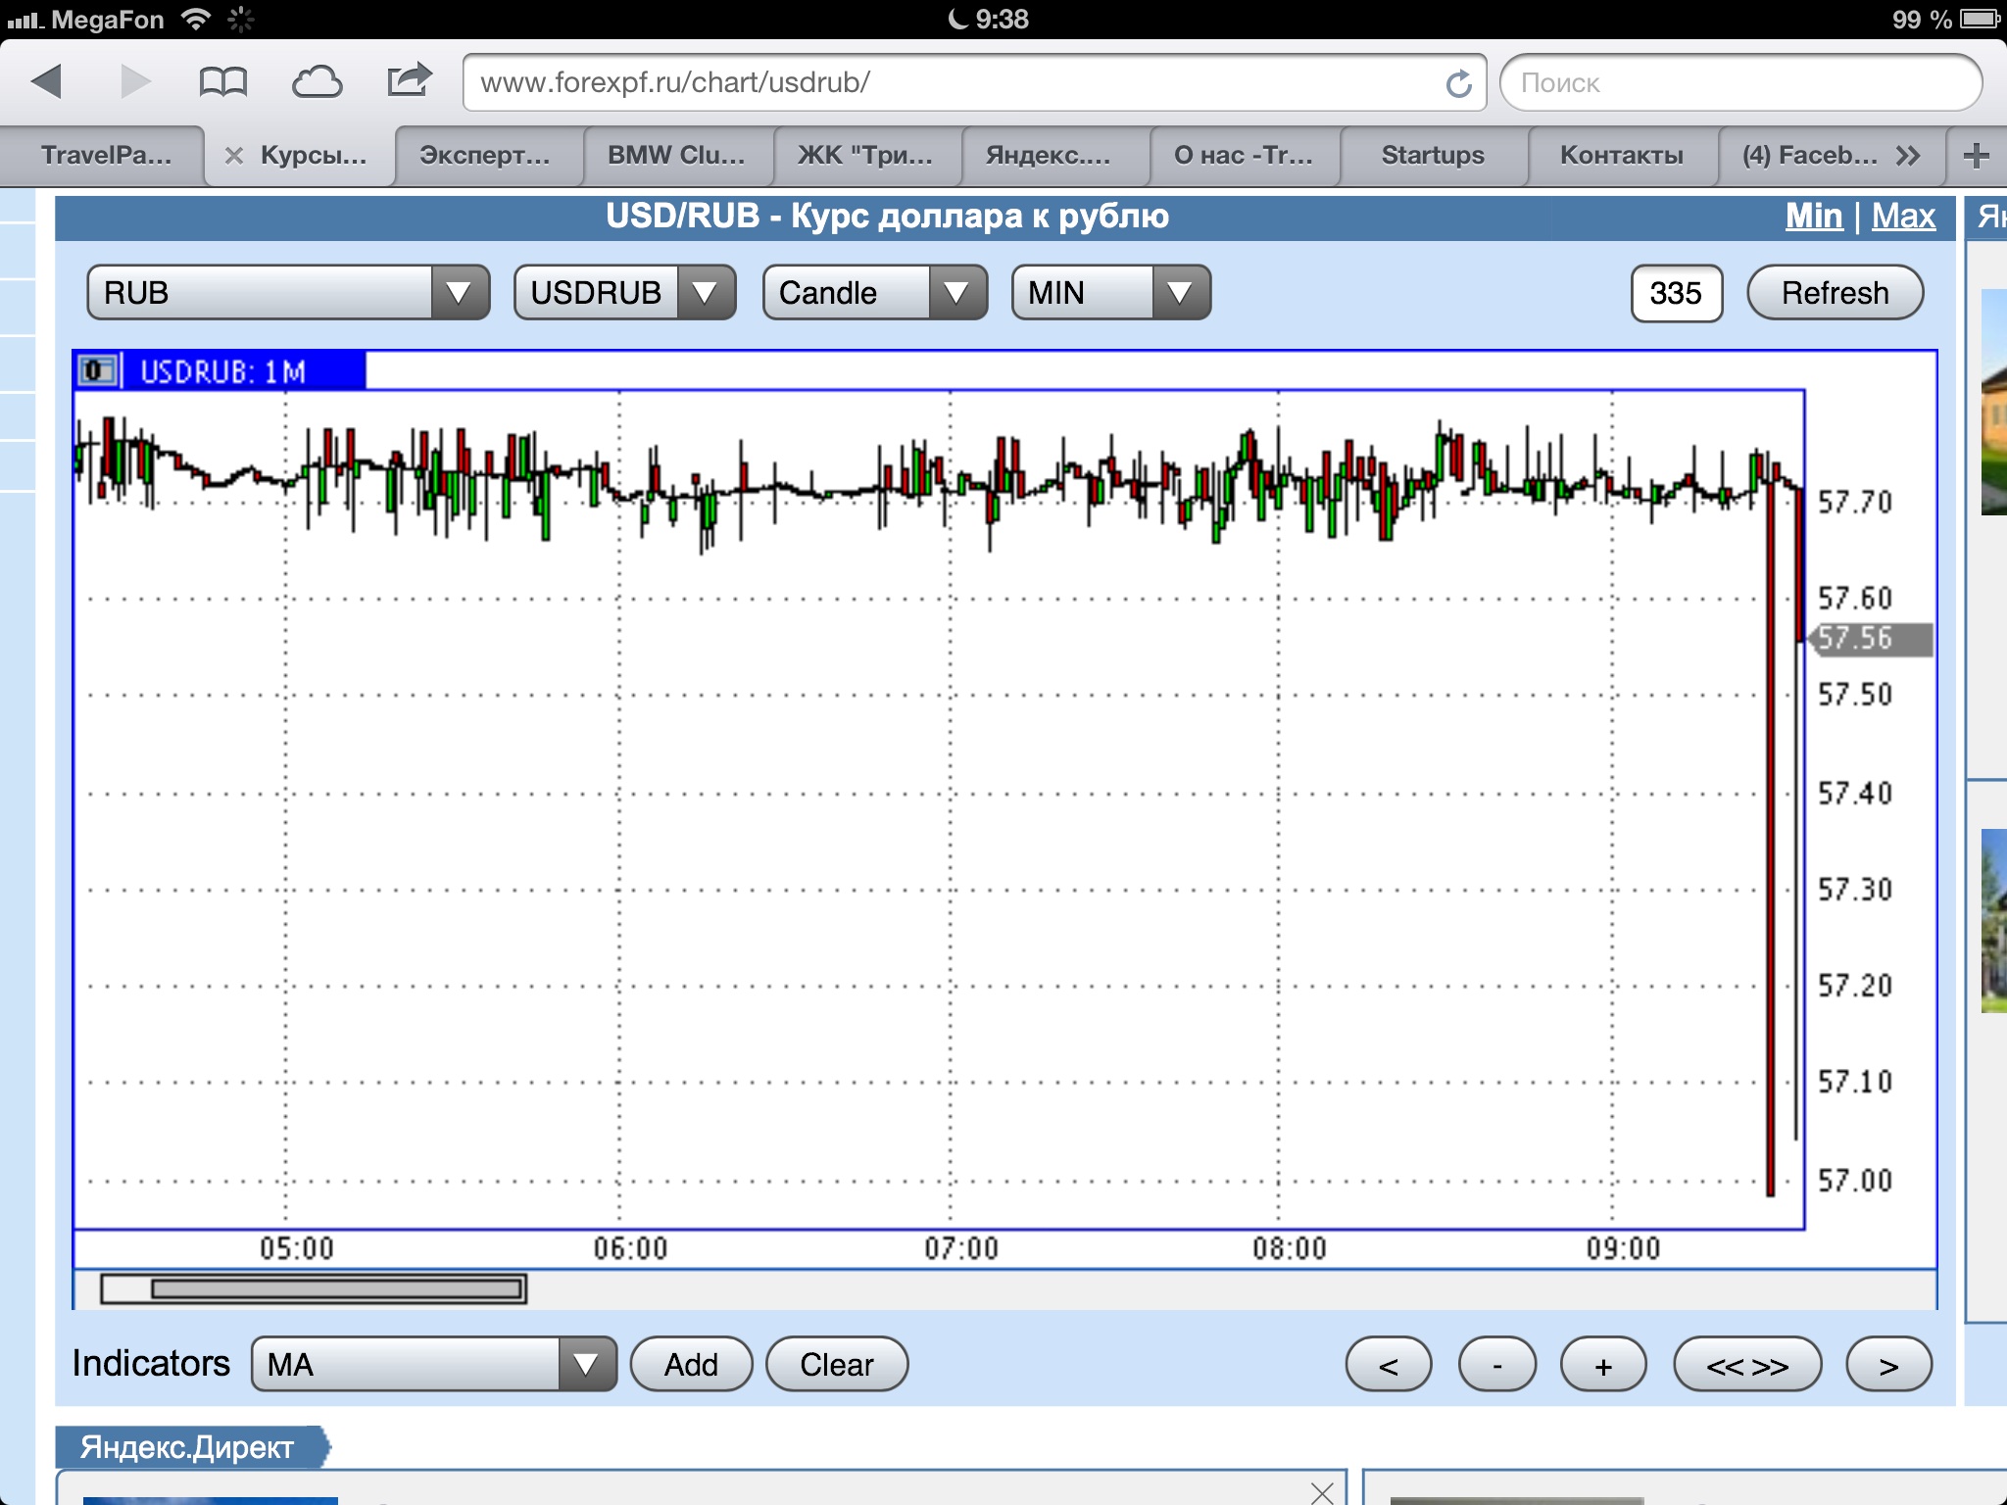Click the Clear indicators button
This screenshot has height=1505, width=2007.
click(836, 1364)
